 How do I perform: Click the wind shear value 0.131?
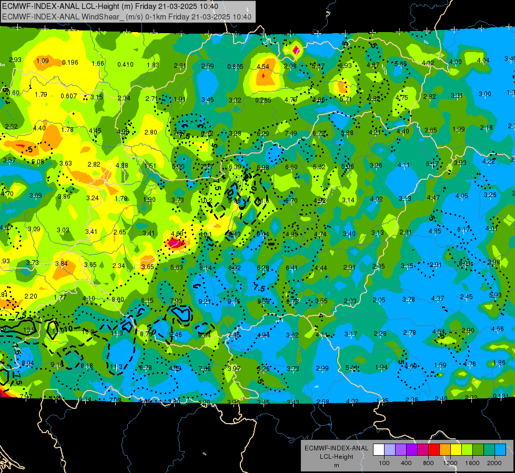[501, 396]
